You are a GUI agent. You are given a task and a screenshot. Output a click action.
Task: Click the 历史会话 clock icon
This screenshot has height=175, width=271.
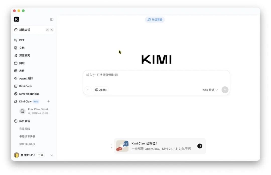click(x=16, y=121)
